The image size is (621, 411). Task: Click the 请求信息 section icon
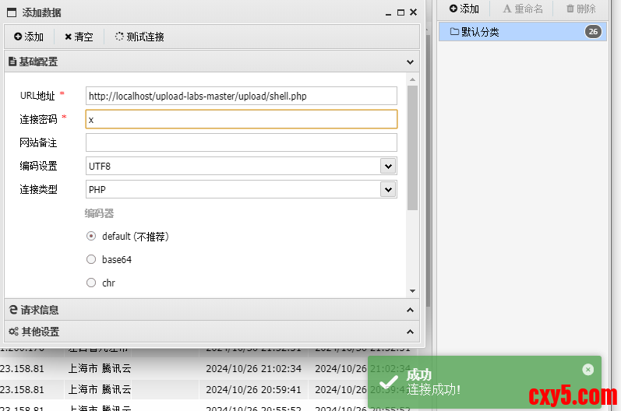pyautogui.click(x=13, y=310)
